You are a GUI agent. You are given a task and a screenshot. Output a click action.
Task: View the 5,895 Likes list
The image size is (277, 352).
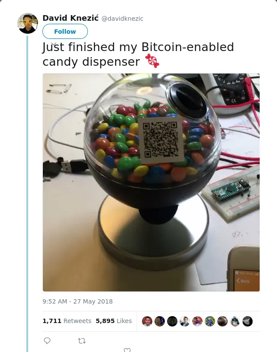click(114, 321)
